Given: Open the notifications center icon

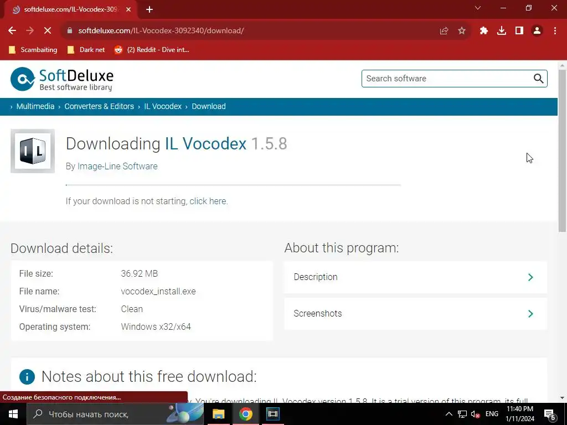Looking at the screenshot, I should point(549,414).
